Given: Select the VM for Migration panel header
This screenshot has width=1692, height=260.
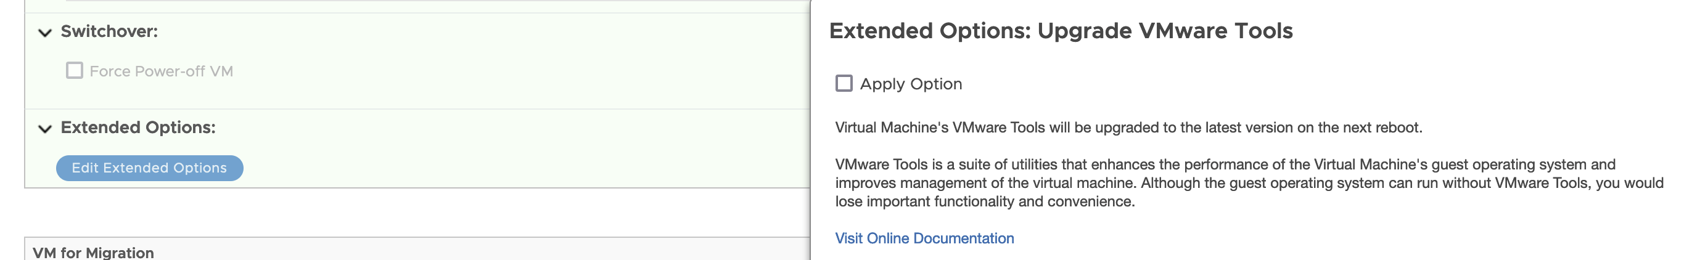Looking at the screenshot, I should (x=92, y=252).
